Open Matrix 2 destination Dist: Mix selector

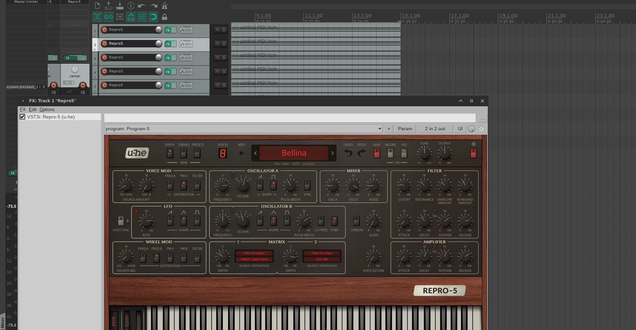pyautogui.click(x=322, y=259)
